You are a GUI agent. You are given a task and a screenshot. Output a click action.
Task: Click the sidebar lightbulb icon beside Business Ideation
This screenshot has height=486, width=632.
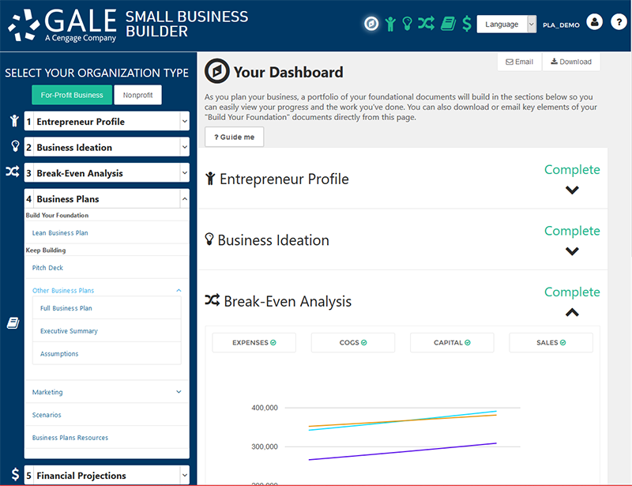pyautogui.click(x=15, y=146)
